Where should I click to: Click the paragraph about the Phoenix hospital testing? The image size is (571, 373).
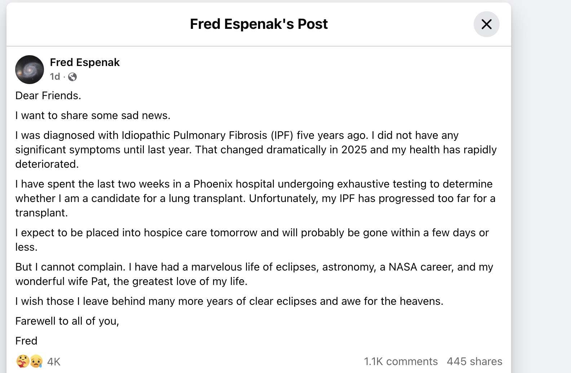pos(255,198)
